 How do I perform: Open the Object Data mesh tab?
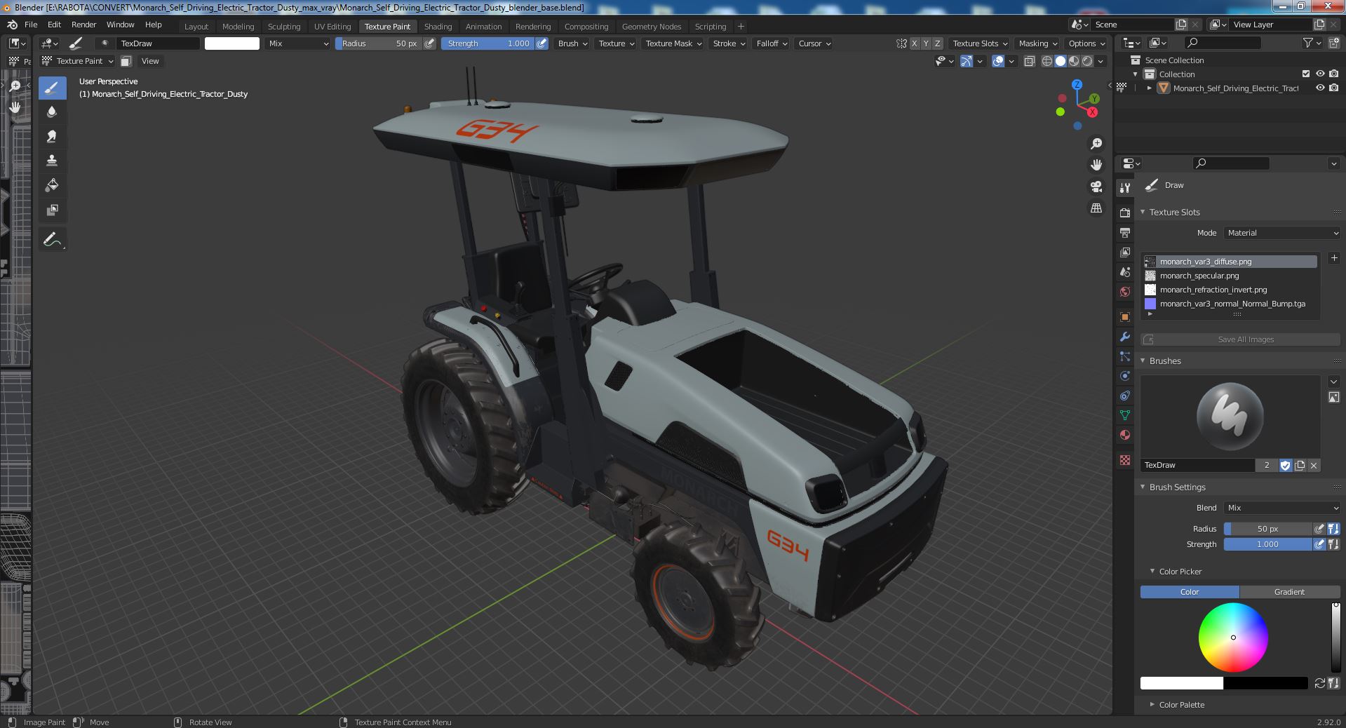pos(1125,415)
